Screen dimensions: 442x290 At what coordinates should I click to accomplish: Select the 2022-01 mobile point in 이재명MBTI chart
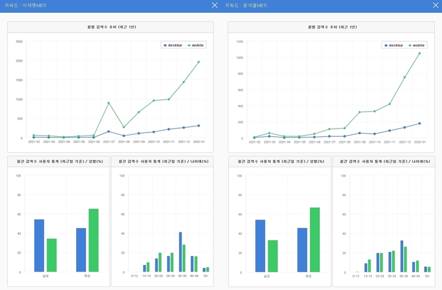coord(198,62)
